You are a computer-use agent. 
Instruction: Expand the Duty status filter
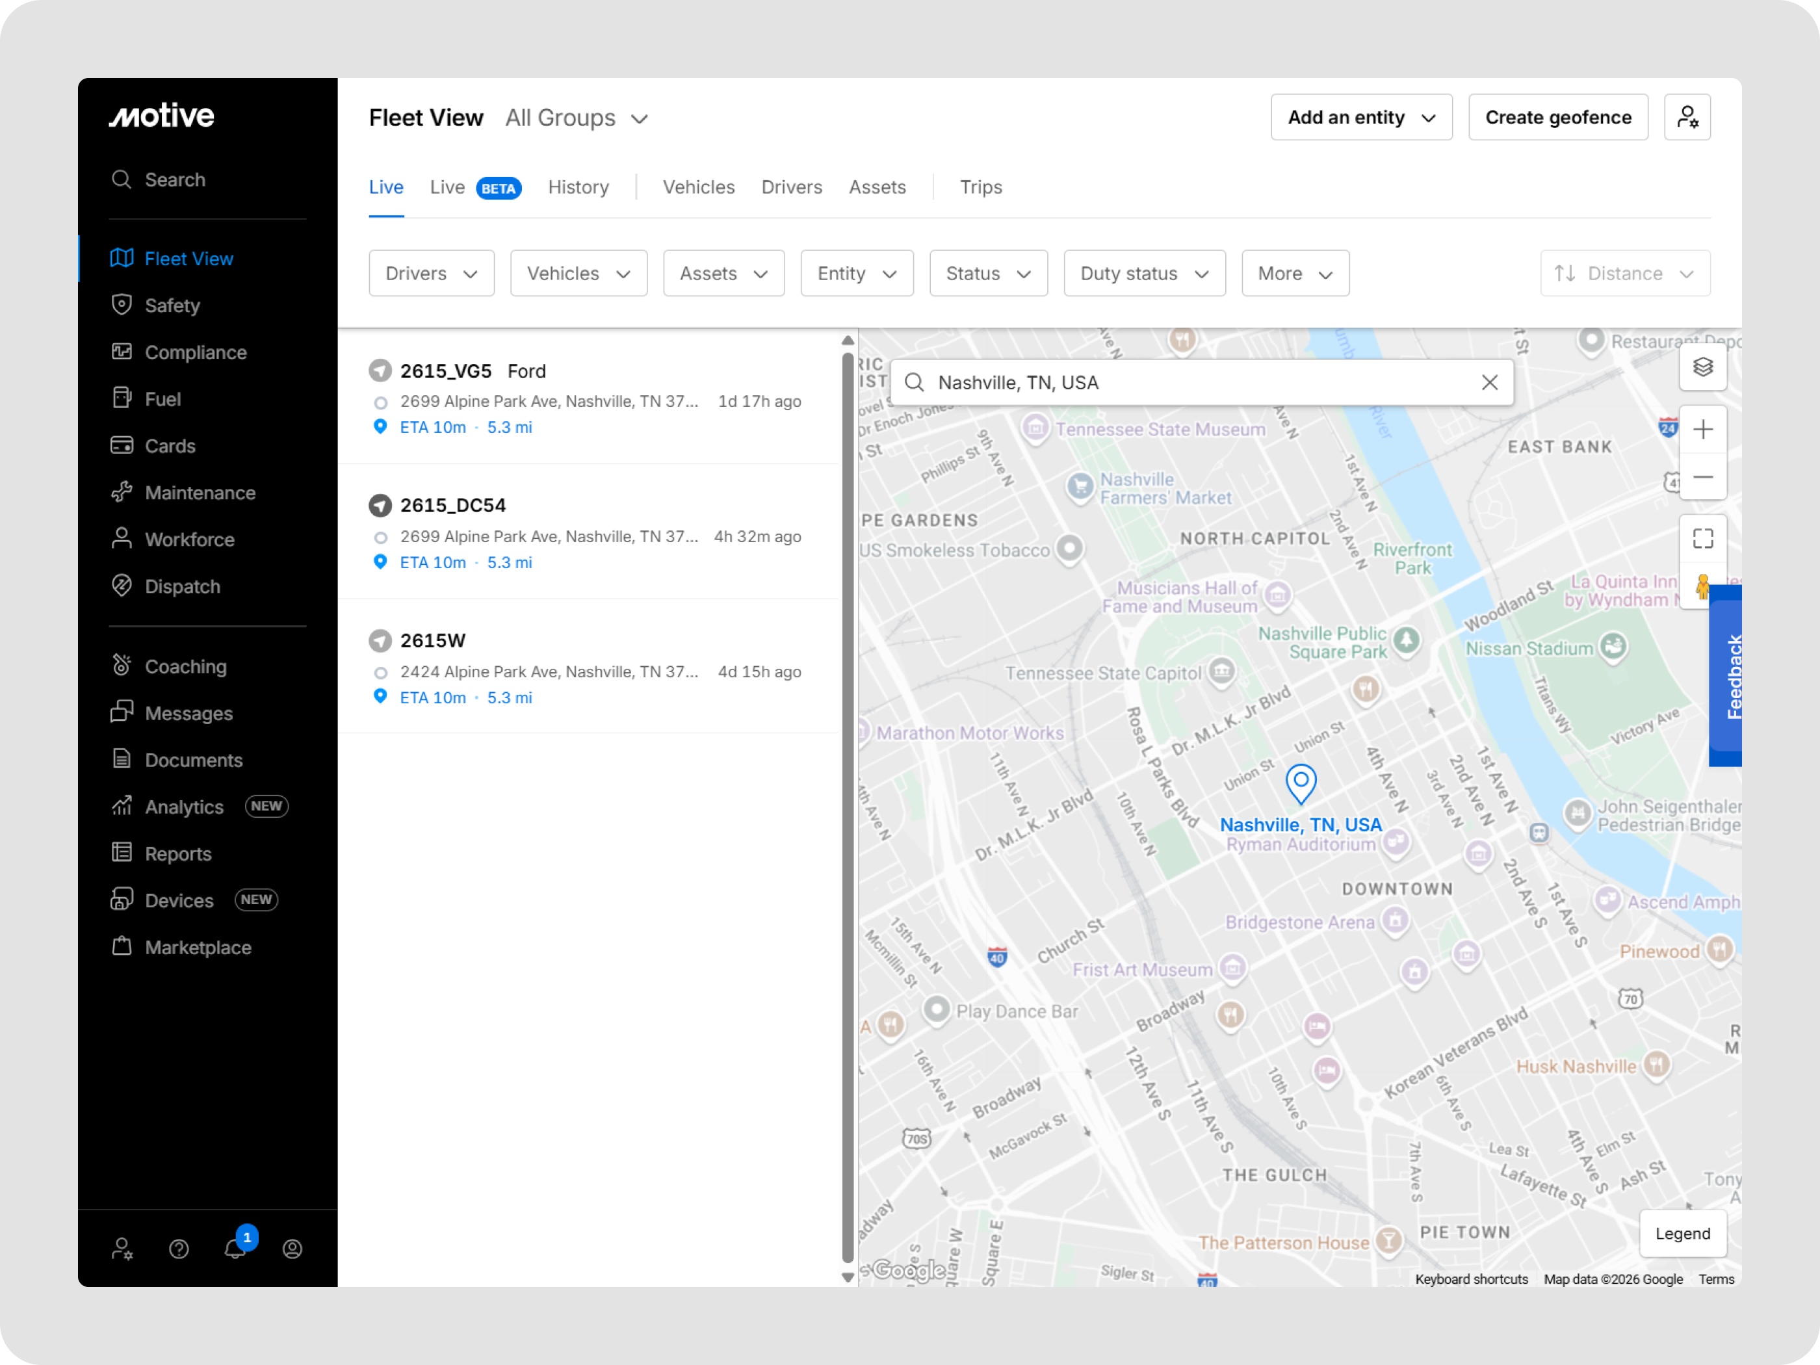coord(1143,273)
